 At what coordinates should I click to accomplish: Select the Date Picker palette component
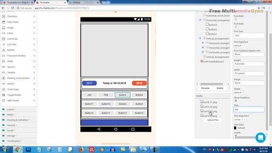(x=13, y=22)
